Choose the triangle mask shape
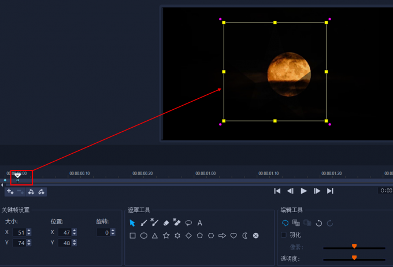 155,236
